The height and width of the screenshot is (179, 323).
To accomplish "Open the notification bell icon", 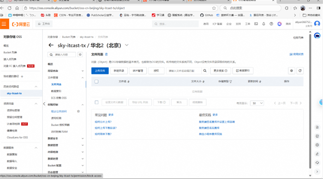I will [263, 24].
